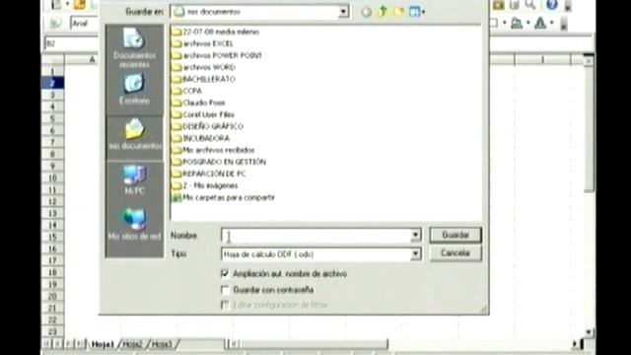Switch to Hoja2 sheet tab
The width and height of the screenshot is (631, 355).
pos(132,344)
